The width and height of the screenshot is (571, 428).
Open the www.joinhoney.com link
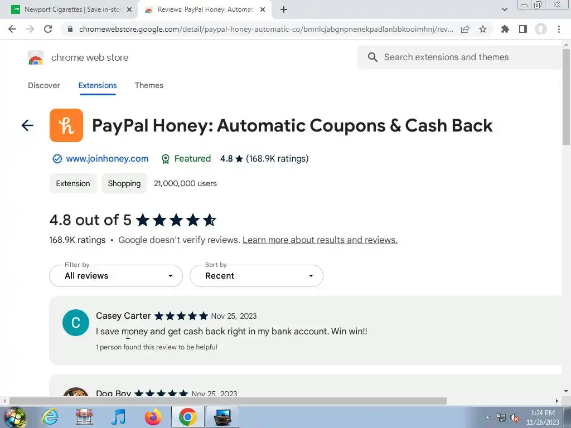(x=107, y=159)
